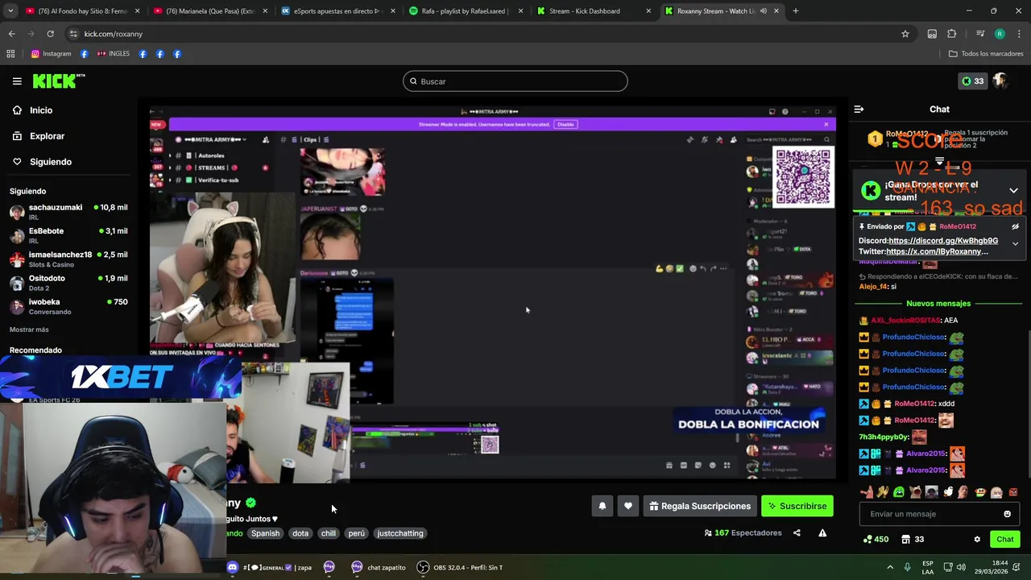Select the justcchatting tag
The height and width of the screenshot is (580, 1031).
[x=400, y=533]
